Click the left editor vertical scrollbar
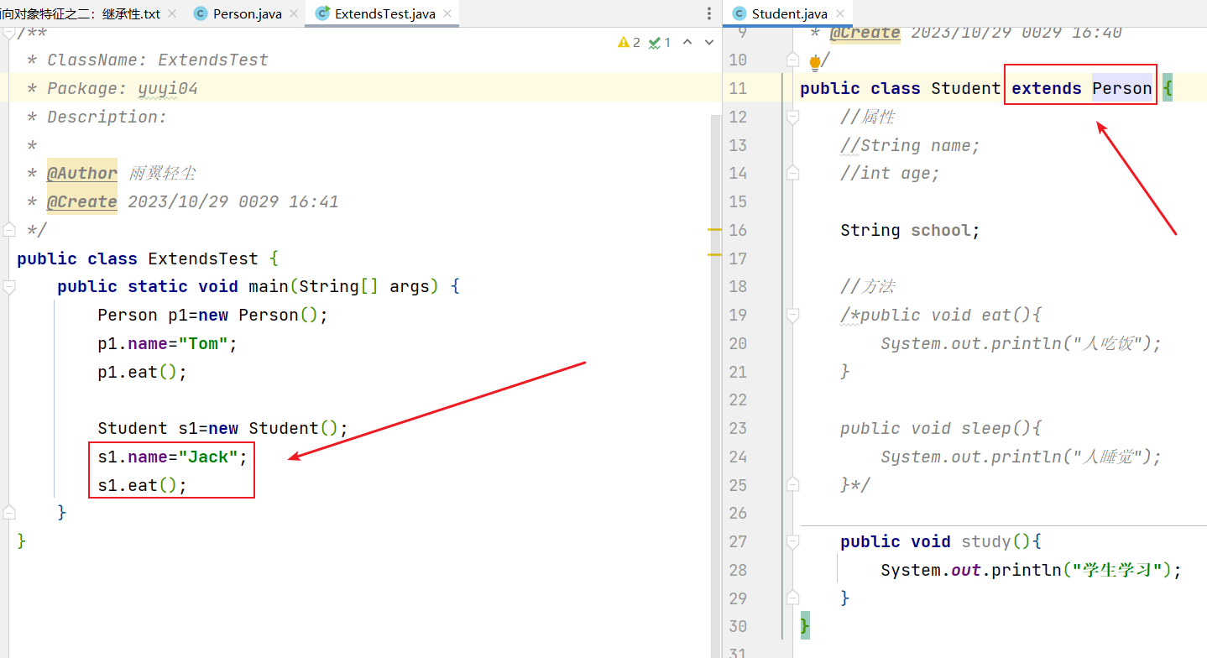 point(715,386)
